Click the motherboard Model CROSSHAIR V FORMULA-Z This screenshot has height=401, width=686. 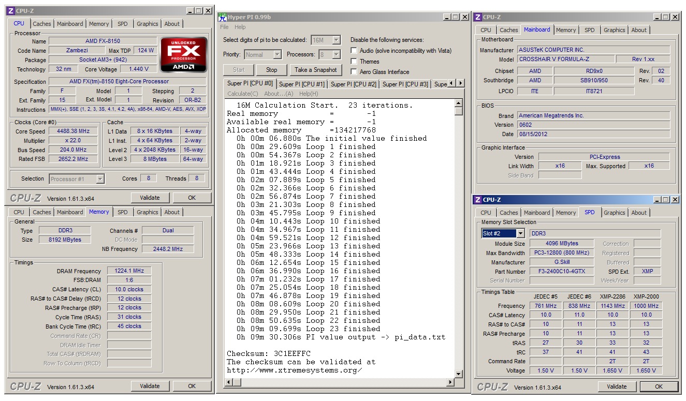coord(565,60)
